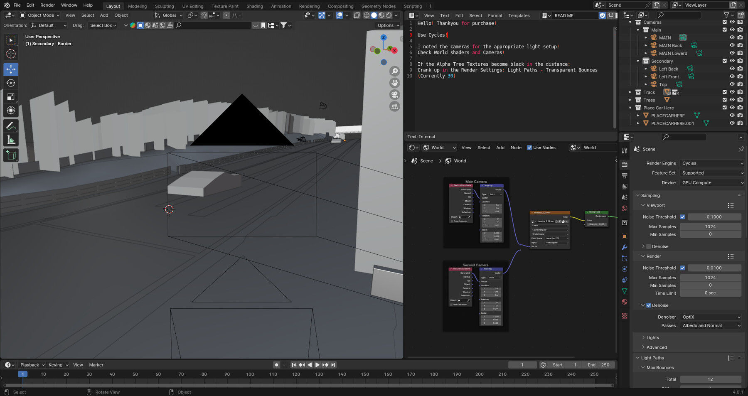The width and height of the screenshot is (748, 396).
Task: Expand the Lights subpanel
Action: [652, 338]
